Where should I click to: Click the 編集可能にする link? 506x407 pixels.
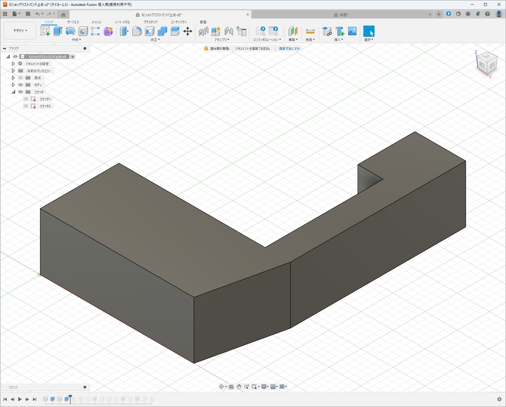(x=289, y=49)
